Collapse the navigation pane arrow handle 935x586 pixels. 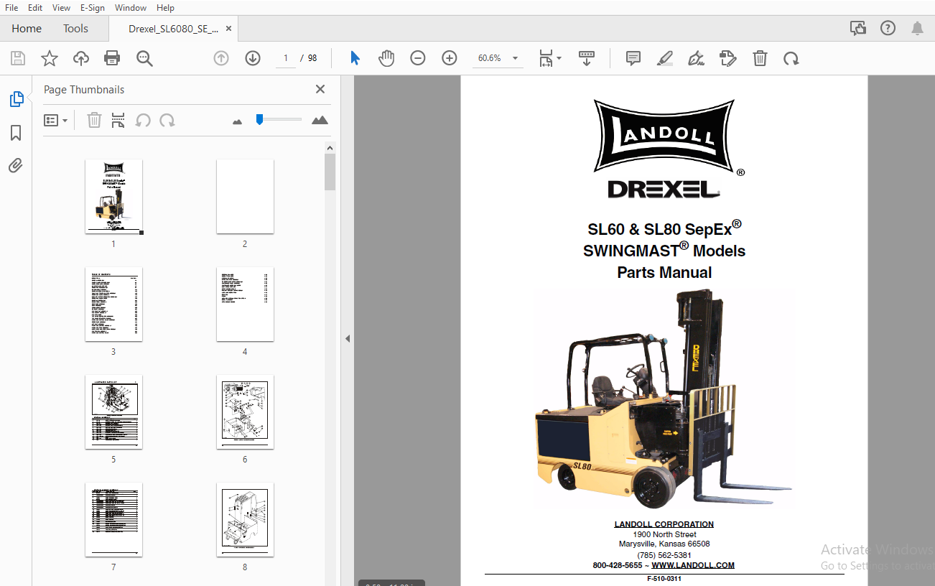coord(348,338)
